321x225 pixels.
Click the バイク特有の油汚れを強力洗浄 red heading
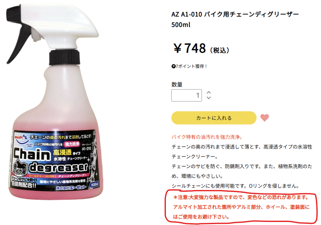tap(207, 137)
